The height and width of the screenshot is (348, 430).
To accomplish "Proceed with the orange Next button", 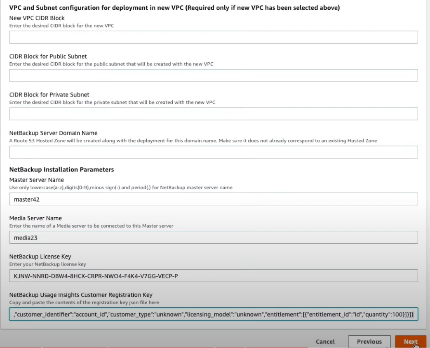I will click(x=411, y=342).
